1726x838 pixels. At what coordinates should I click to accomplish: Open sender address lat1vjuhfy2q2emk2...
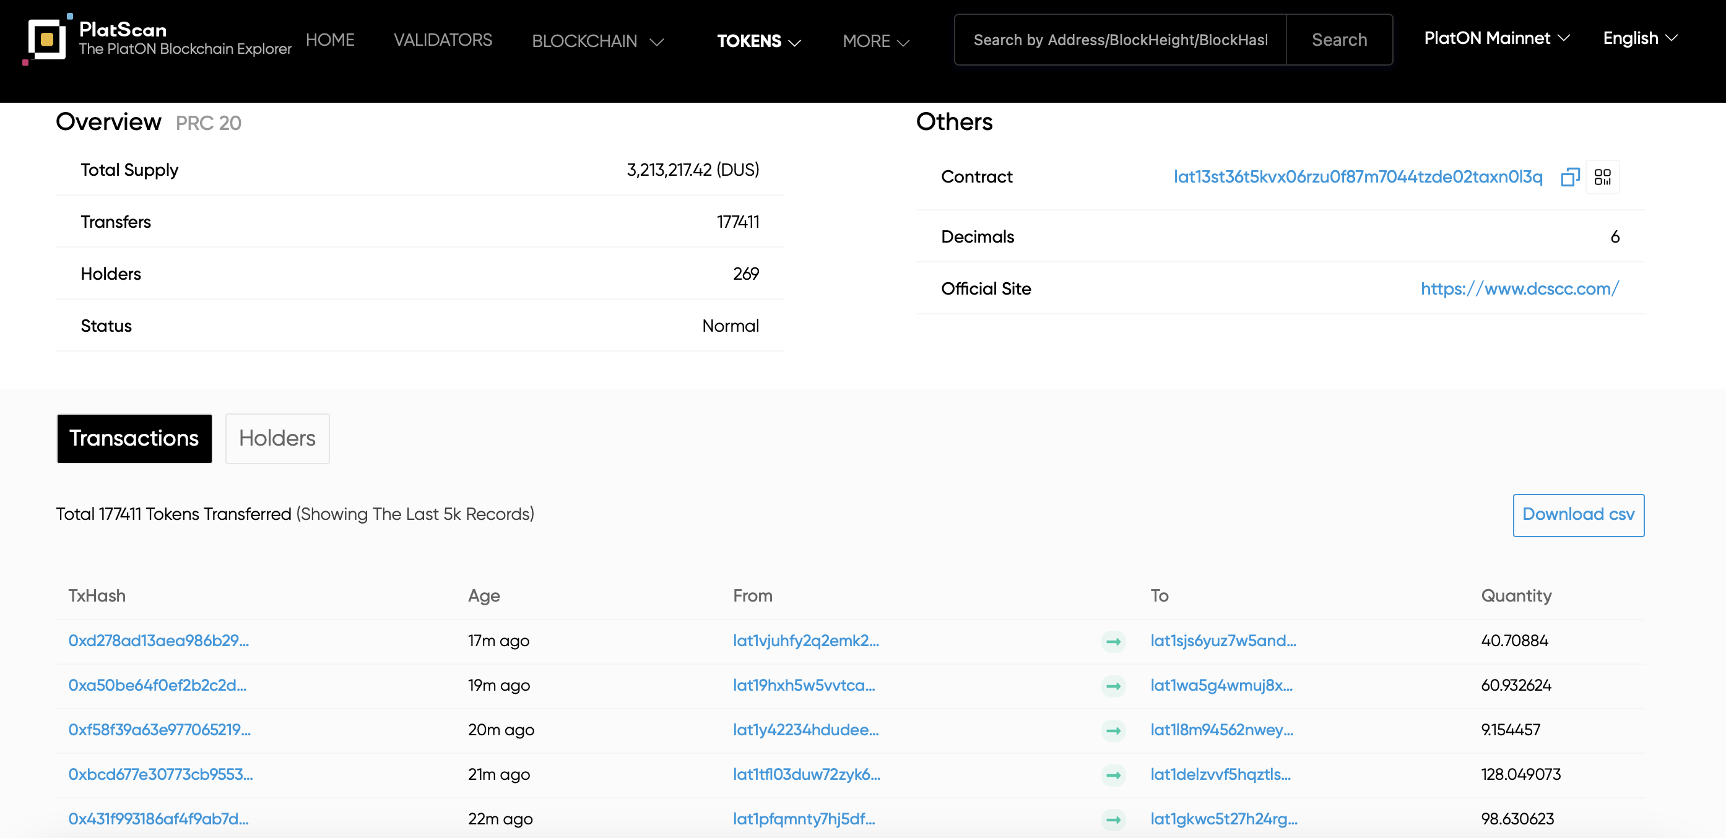[x=806, y=641]
